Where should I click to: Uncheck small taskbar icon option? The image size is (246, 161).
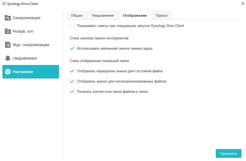click(x=72, y=48)
